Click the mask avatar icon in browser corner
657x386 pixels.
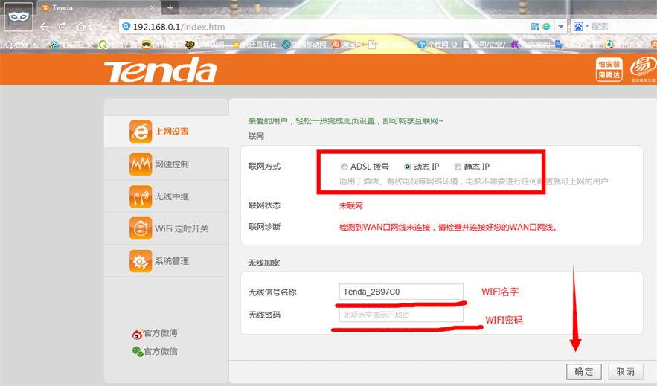click(19, 16)
